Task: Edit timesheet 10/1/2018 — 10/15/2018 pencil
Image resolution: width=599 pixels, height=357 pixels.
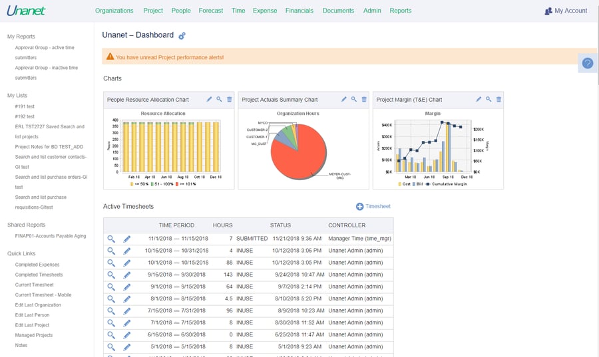Action: pyautogui.click(x=127, y=263)
